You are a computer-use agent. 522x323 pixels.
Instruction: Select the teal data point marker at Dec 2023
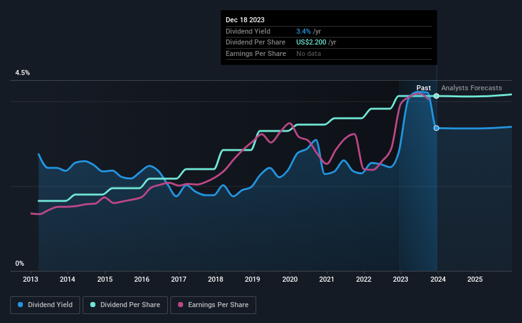pos(436,96)
